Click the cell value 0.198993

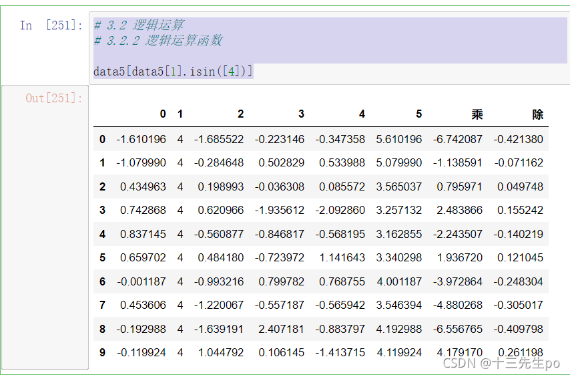(x=221, y=186)
